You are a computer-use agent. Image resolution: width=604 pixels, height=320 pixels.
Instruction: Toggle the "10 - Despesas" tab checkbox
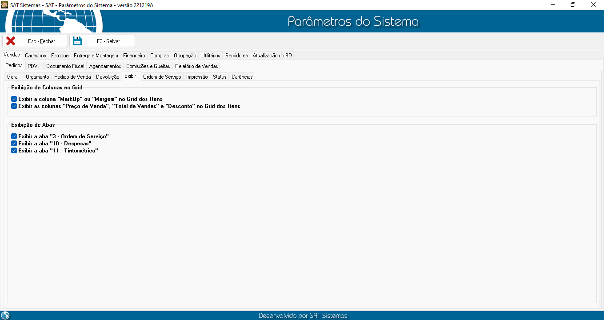(14, 144)
